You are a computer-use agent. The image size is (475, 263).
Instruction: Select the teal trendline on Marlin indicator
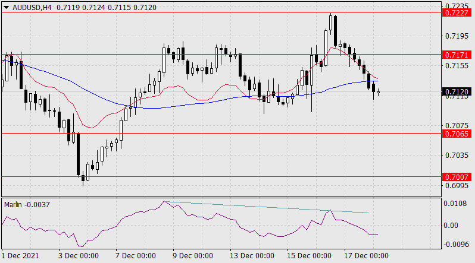pyautogui.click(x=267, y=207)
